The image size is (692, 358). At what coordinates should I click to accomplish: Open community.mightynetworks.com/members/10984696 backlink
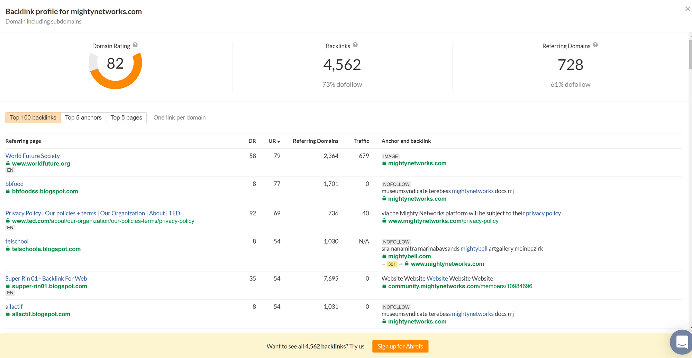tap(460, 286)
